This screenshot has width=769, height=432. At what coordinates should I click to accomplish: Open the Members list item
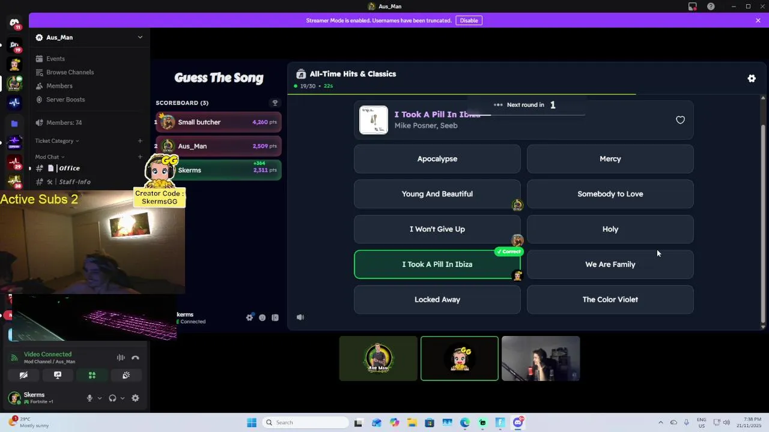59,86
